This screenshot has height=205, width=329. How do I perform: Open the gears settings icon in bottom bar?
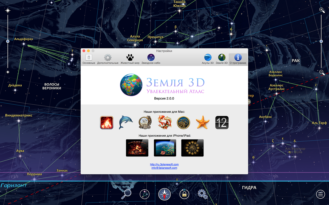coord(202,194)
